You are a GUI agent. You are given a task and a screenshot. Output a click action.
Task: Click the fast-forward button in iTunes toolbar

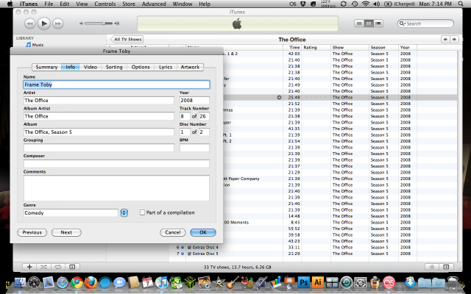click(x=58, y=24)
